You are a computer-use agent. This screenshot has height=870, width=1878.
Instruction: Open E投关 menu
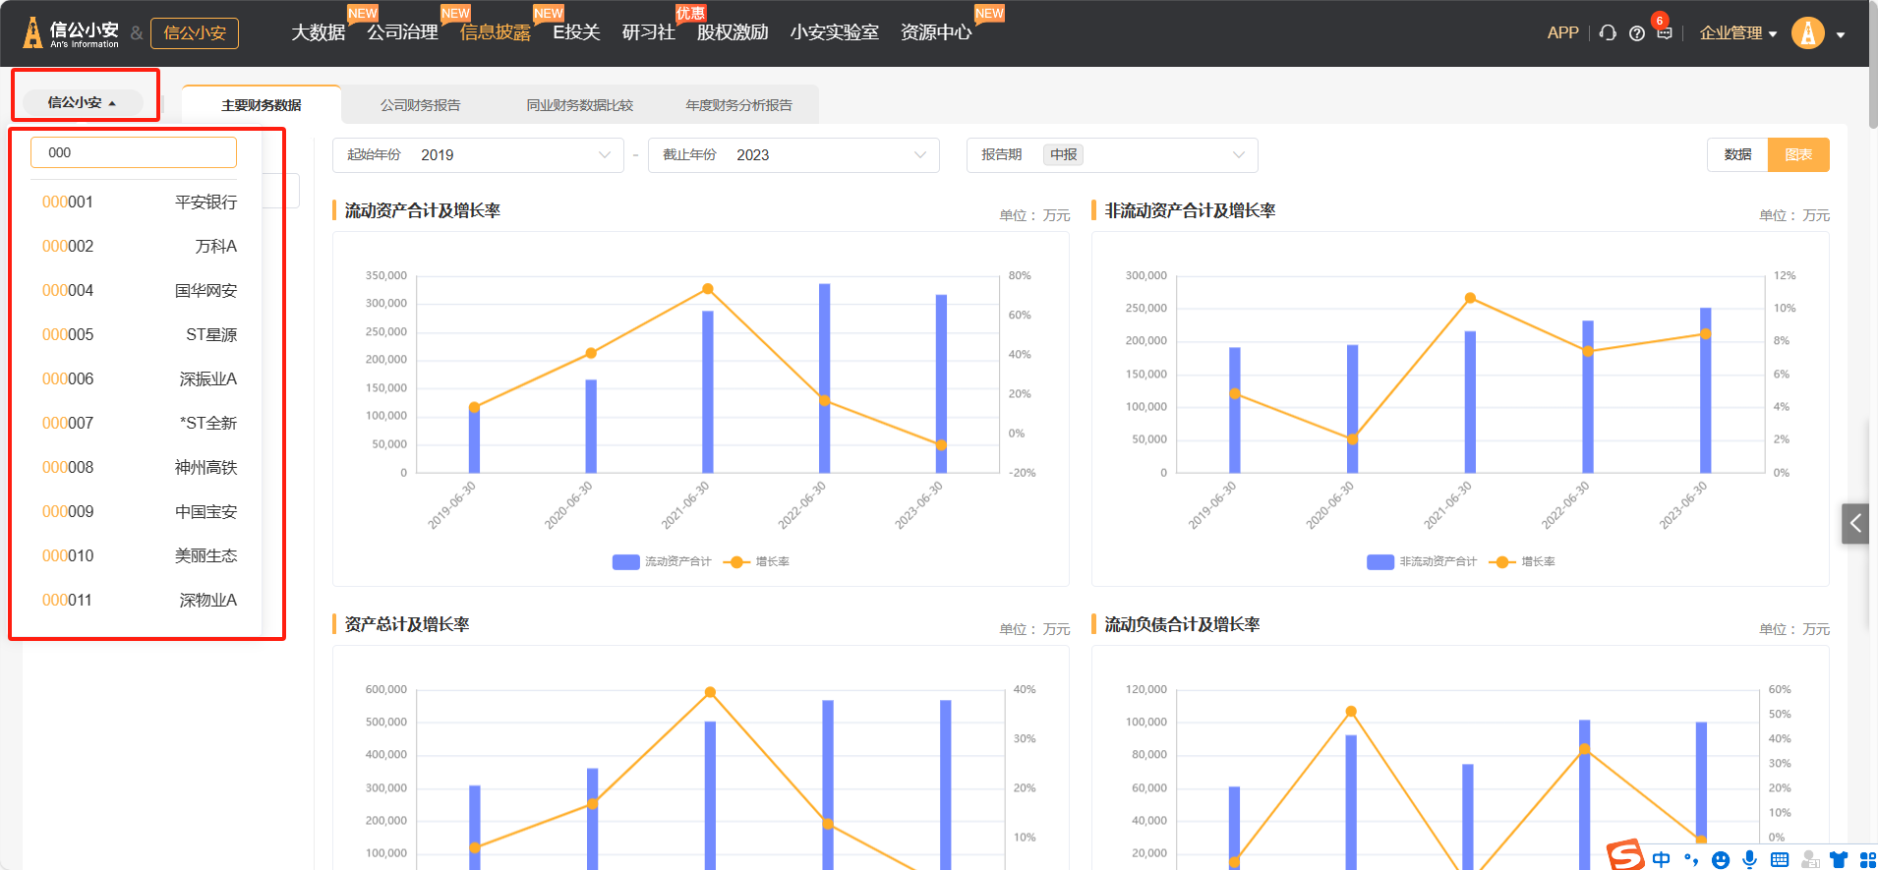pos(576,32)
